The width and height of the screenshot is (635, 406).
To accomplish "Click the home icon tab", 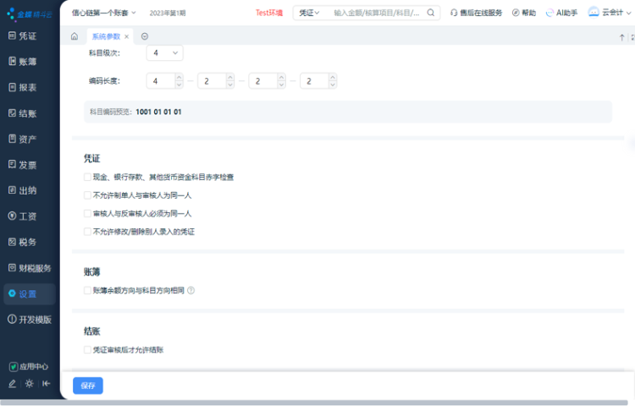I will (x=75, y=36).
